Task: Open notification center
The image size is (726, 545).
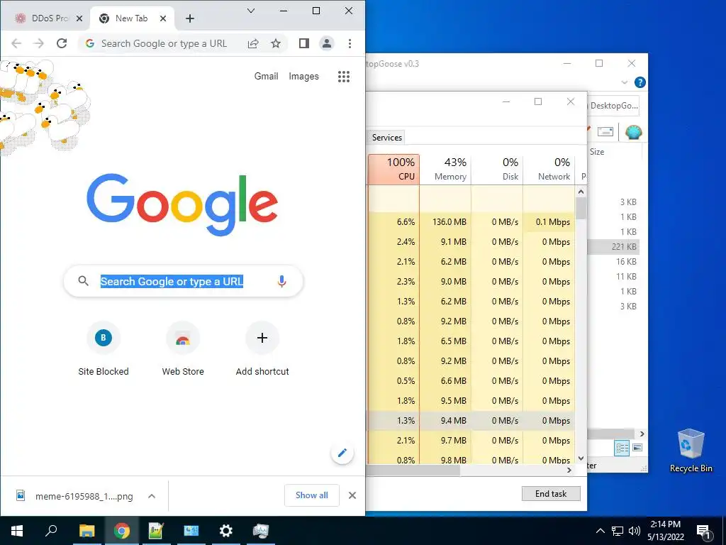Action: pos(704,531)
